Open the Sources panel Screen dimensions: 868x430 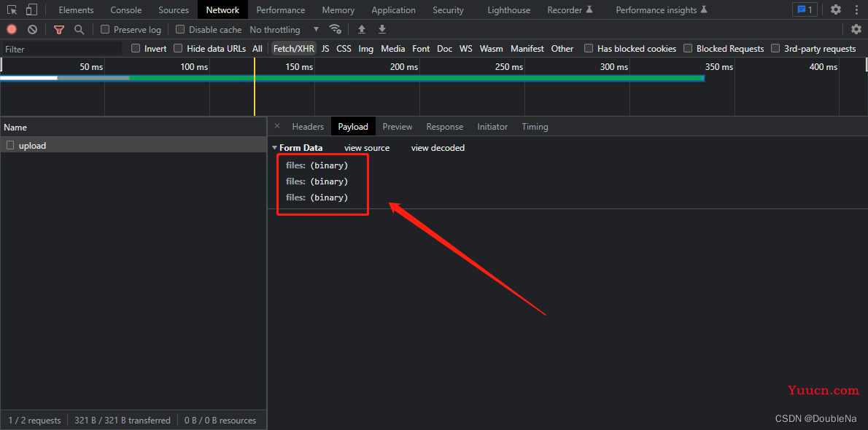[x=174, y=10]
